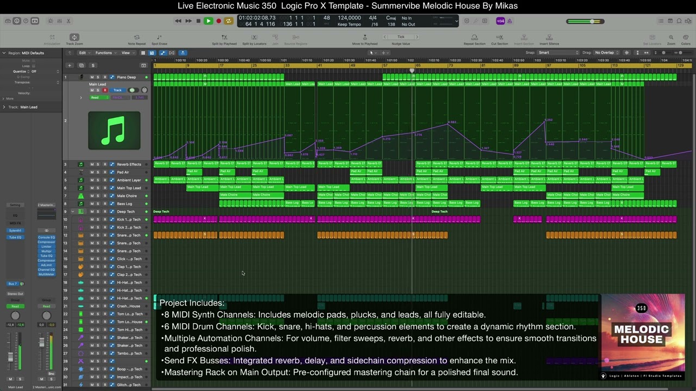This screenshot has width=696, height=391.
Task: Open the Editors scissors icon
Action: click(69, 21)
